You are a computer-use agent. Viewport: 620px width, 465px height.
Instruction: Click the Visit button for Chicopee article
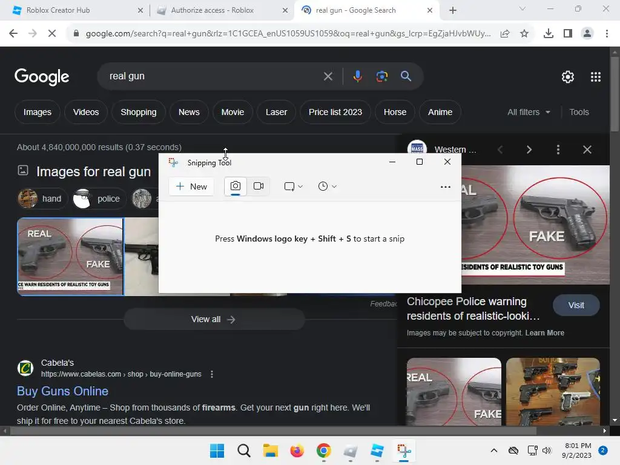[x=576, y=305]
